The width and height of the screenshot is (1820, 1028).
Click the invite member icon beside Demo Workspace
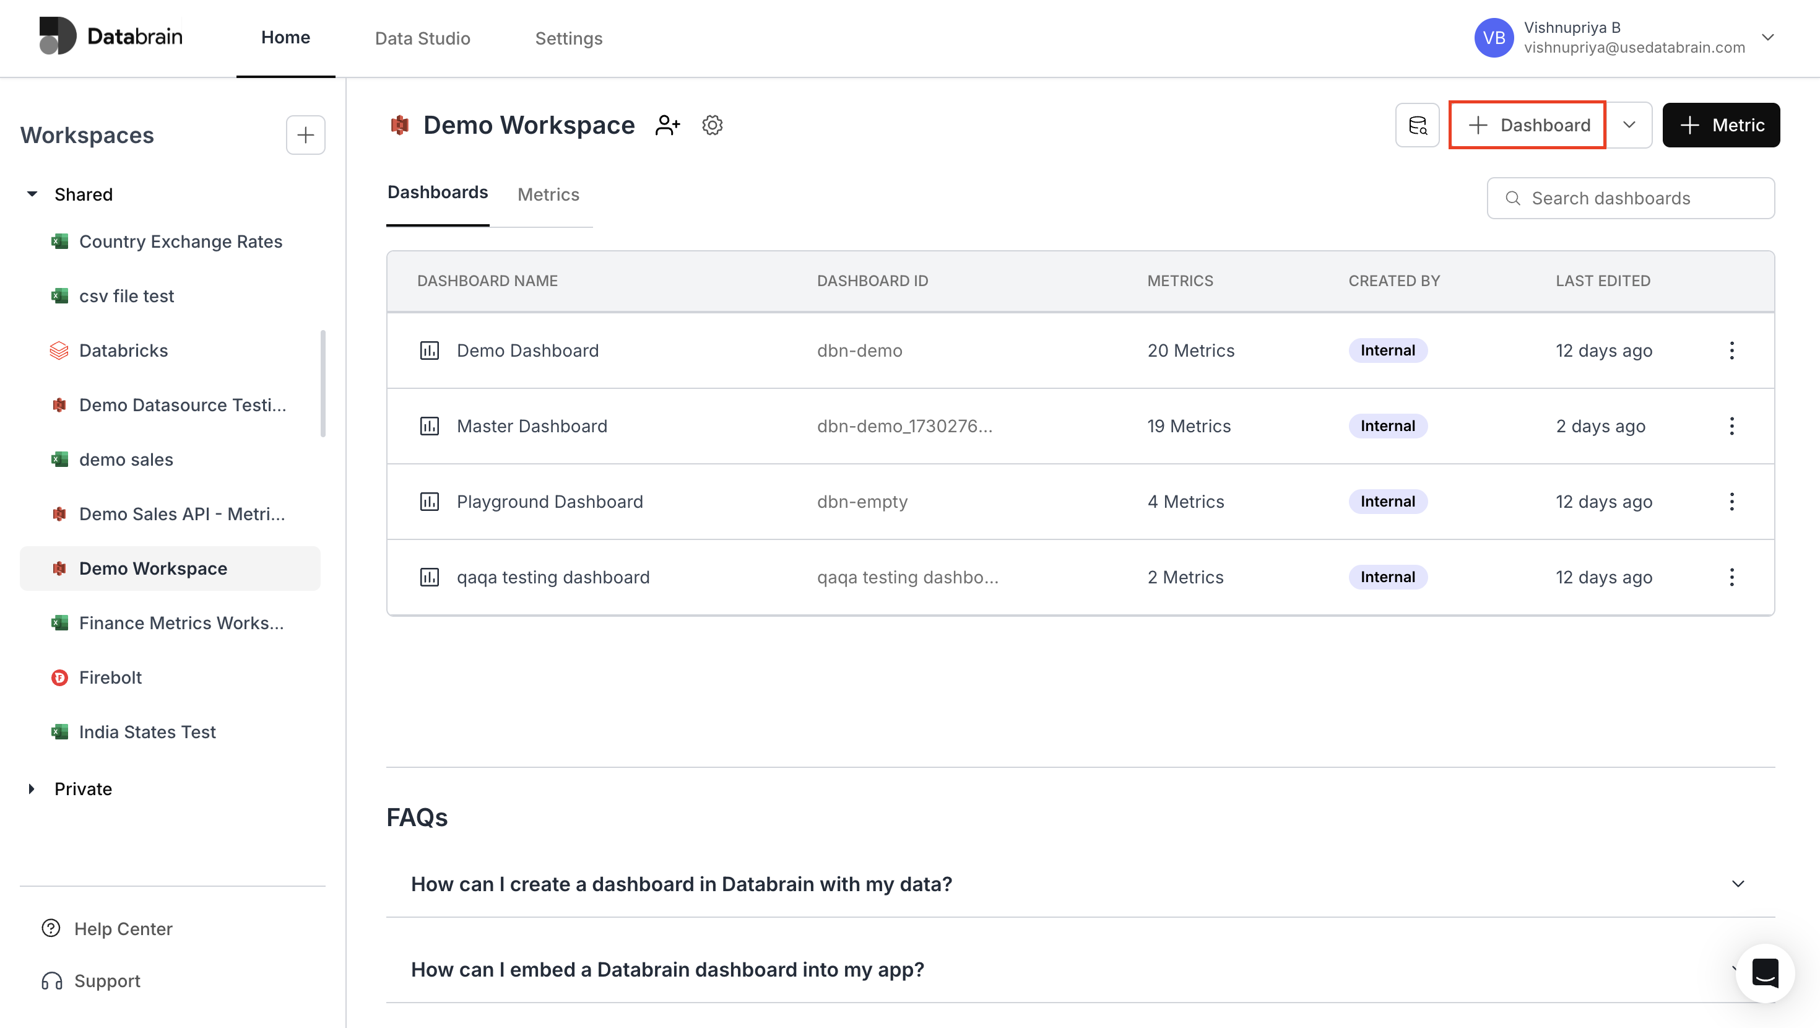[x=667, y=125]
